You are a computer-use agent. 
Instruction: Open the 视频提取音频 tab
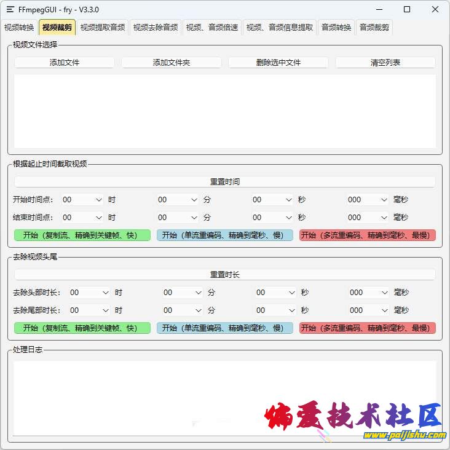(x=103, y=27)
